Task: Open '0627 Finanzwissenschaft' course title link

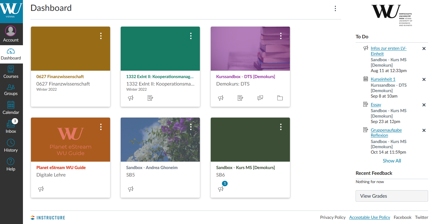Action: point(60,77)
